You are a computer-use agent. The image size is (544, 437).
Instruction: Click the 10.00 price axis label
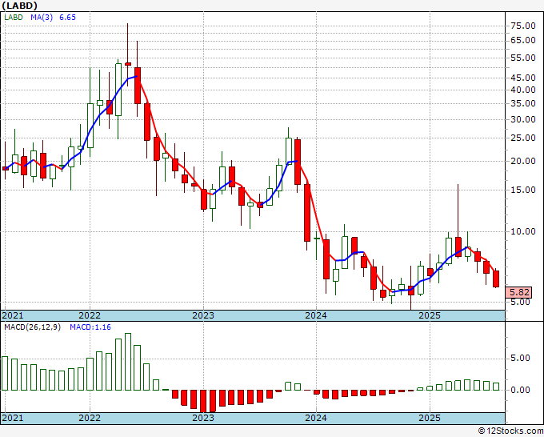523,231
